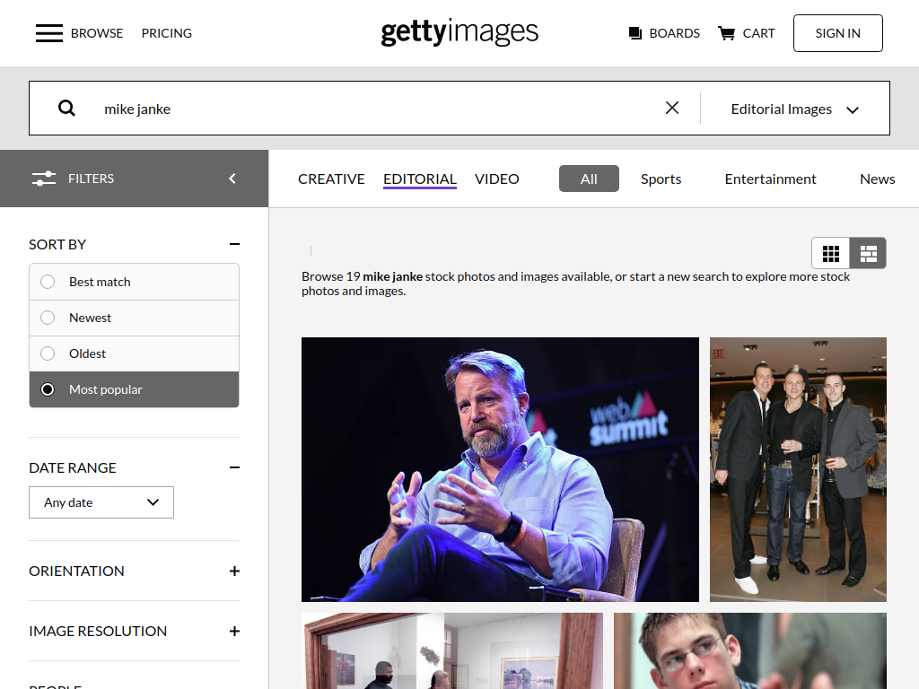Screen dimensions: 919x689
Task: Switch to the Creative tab
Action: click(x=331, y=179)
